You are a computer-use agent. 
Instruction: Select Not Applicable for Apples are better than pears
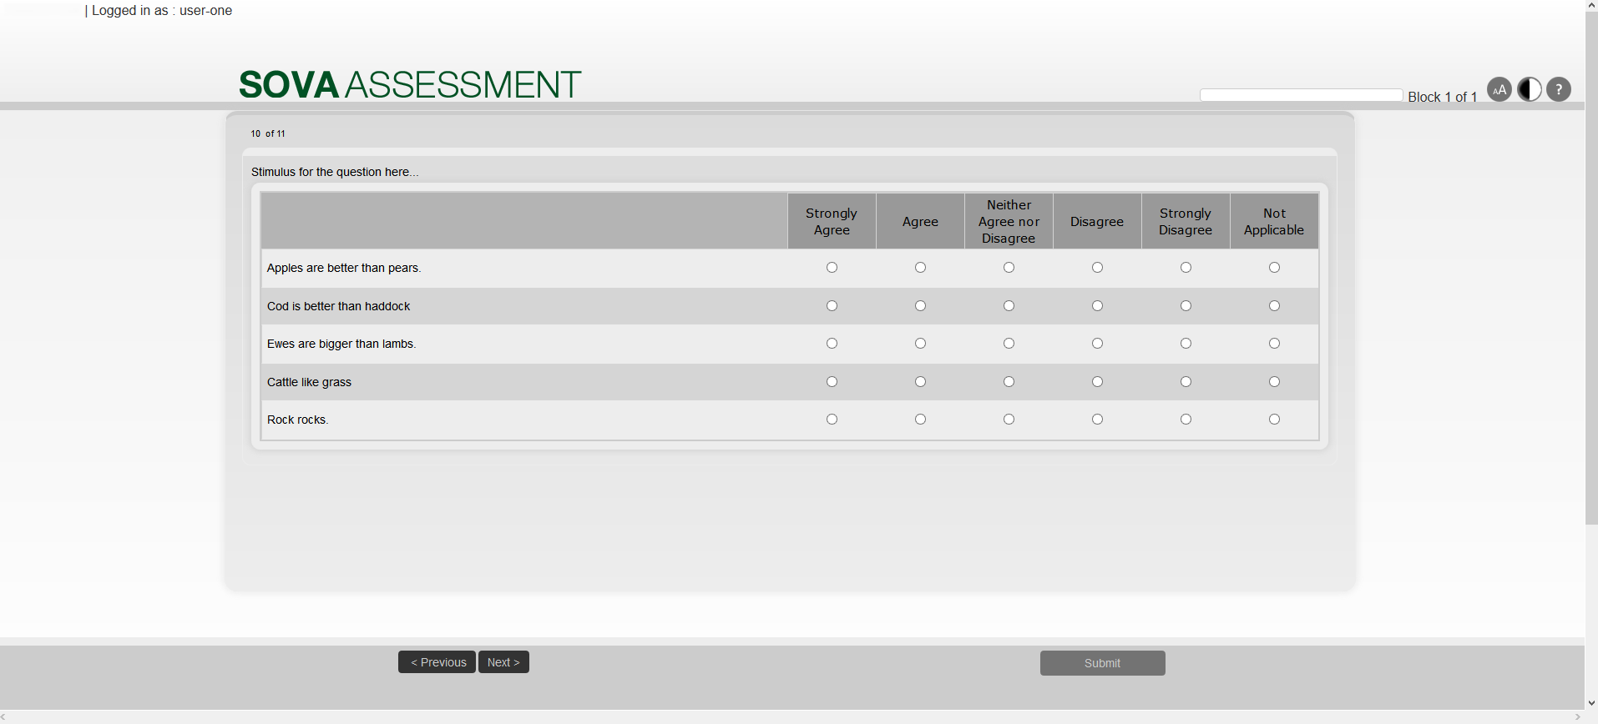coord(1274,268)
